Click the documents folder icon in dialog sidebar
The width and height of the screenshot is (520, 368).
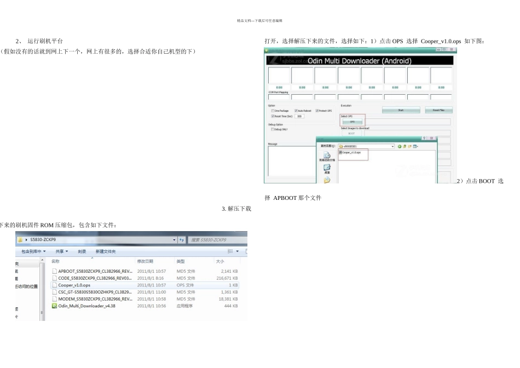click(x=327, y=180)
